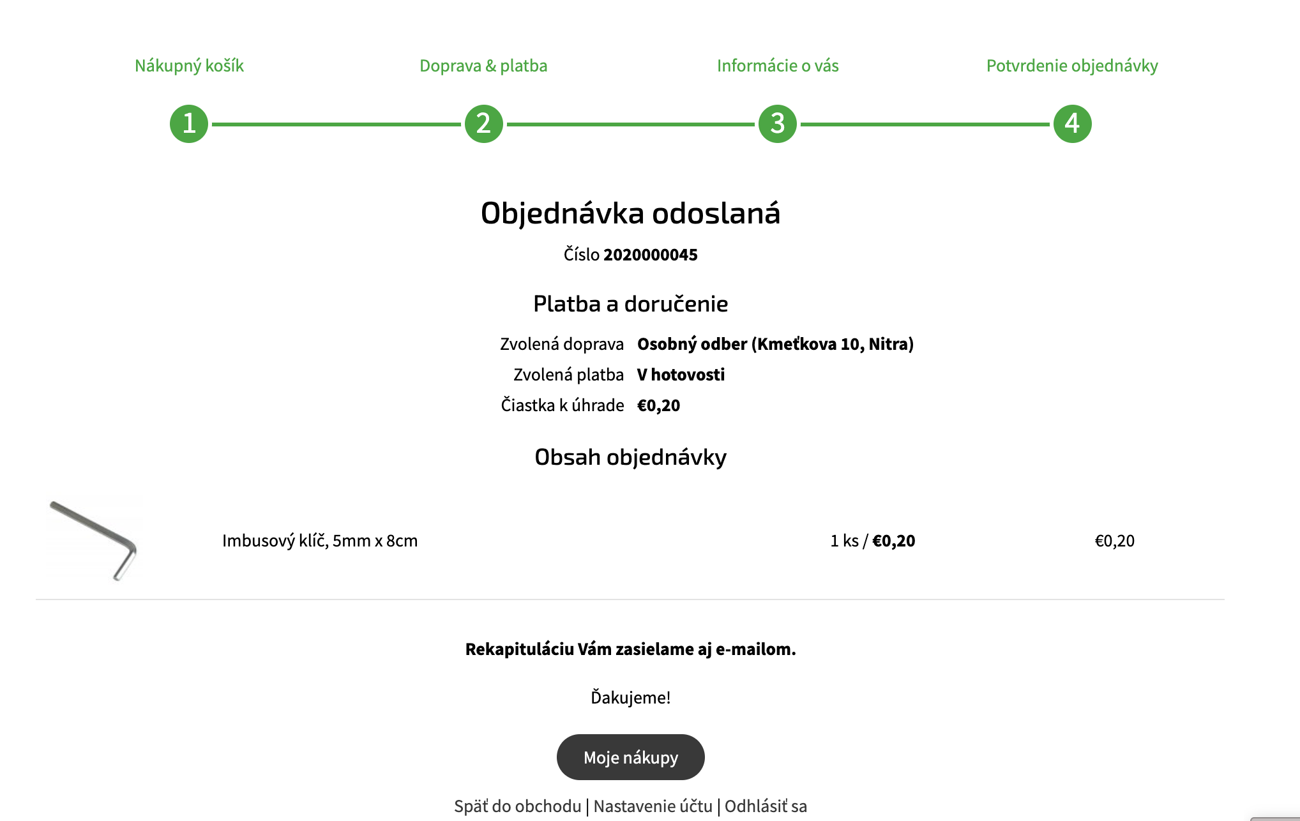Screen dimensions: 1300x821
Task: Click step 2 circle icon
Action: tap(484, 124)
